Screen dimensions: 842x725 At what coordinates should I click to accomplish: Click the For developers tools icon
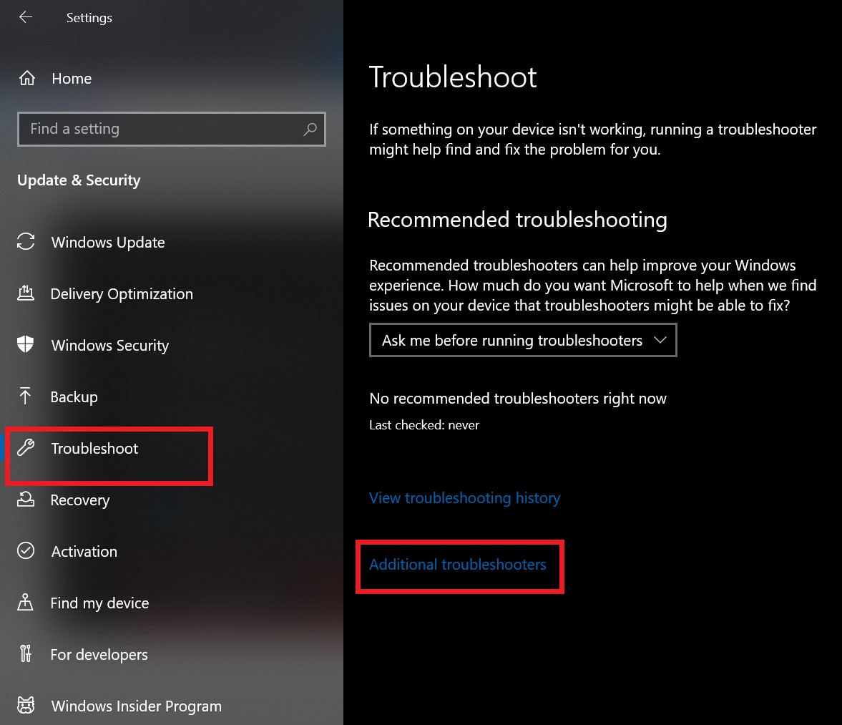26,654
